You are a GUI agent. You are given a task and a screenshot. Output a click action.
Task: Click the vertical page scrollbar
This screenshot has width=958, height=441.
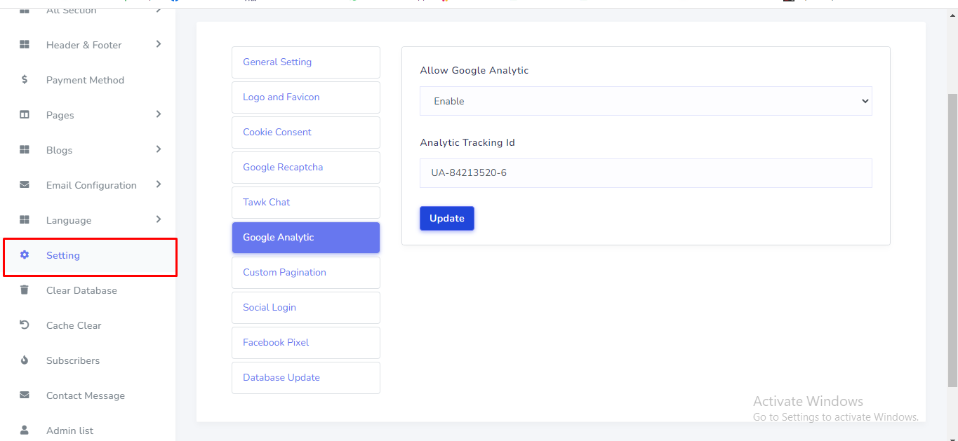click(x=952, y=238)
